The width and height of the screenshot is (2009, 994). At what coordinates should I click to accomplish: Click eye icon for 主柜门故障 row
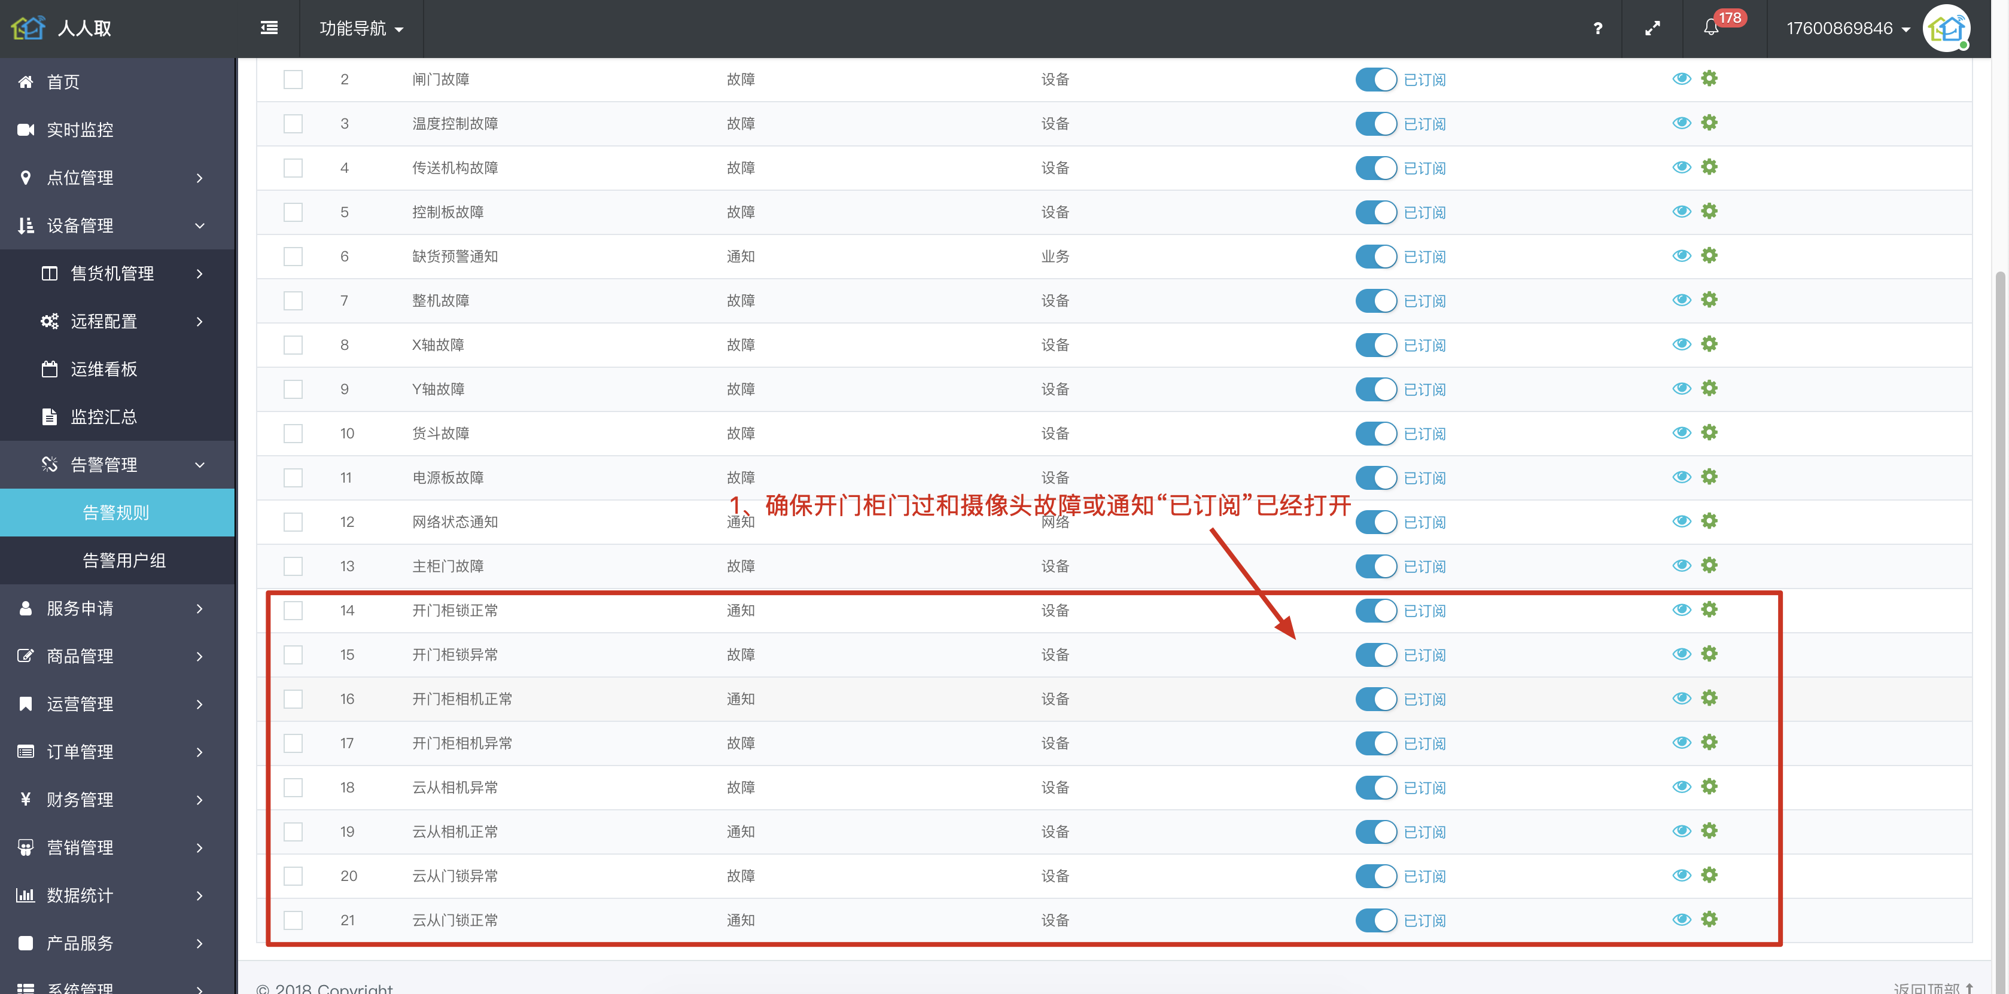[x=1681, y=566]
